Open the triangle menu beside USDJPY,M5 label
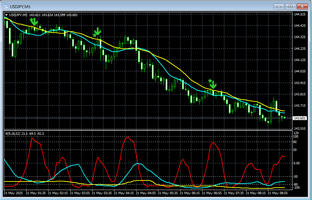Viewport: 312px width, 200px height. click(7, 15)
